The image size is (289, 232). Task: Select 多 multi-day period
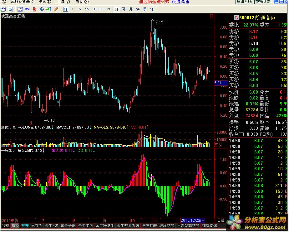(x=138, y=9)
